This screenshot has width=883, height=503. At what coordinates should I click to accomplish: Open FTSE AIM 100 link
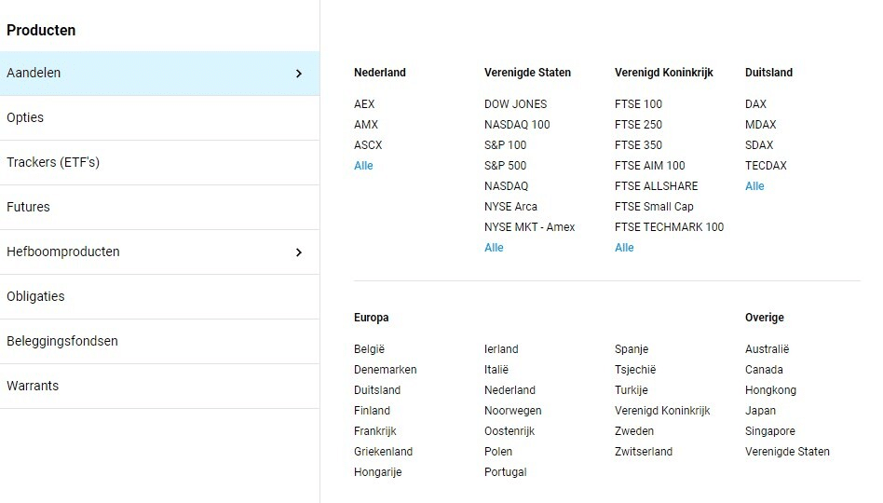coord(650,166)
